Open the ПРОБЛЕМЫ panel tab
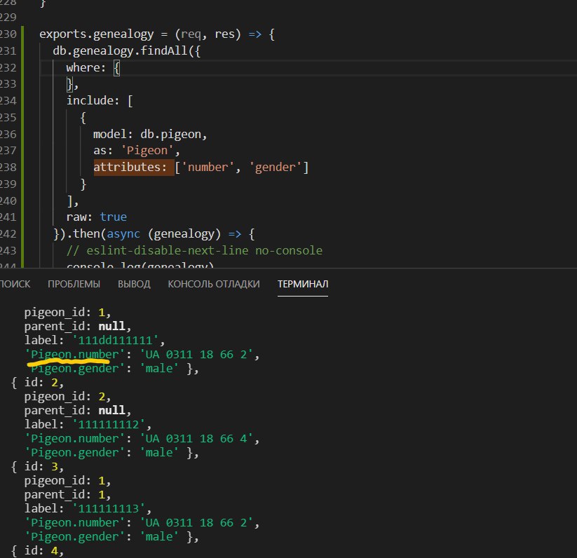 click(74, 284)
